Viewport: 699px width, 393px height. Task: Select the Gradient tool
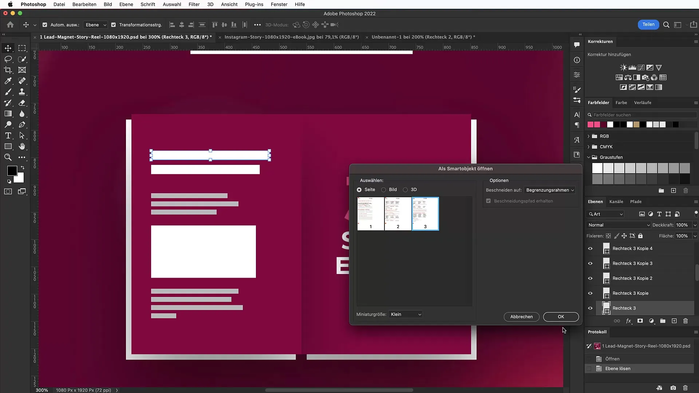coord(8,114)
